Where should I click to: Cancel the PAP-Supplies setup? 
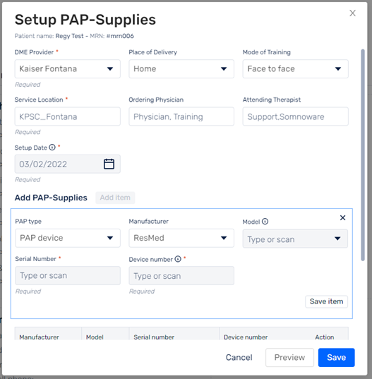click(239, 358)
